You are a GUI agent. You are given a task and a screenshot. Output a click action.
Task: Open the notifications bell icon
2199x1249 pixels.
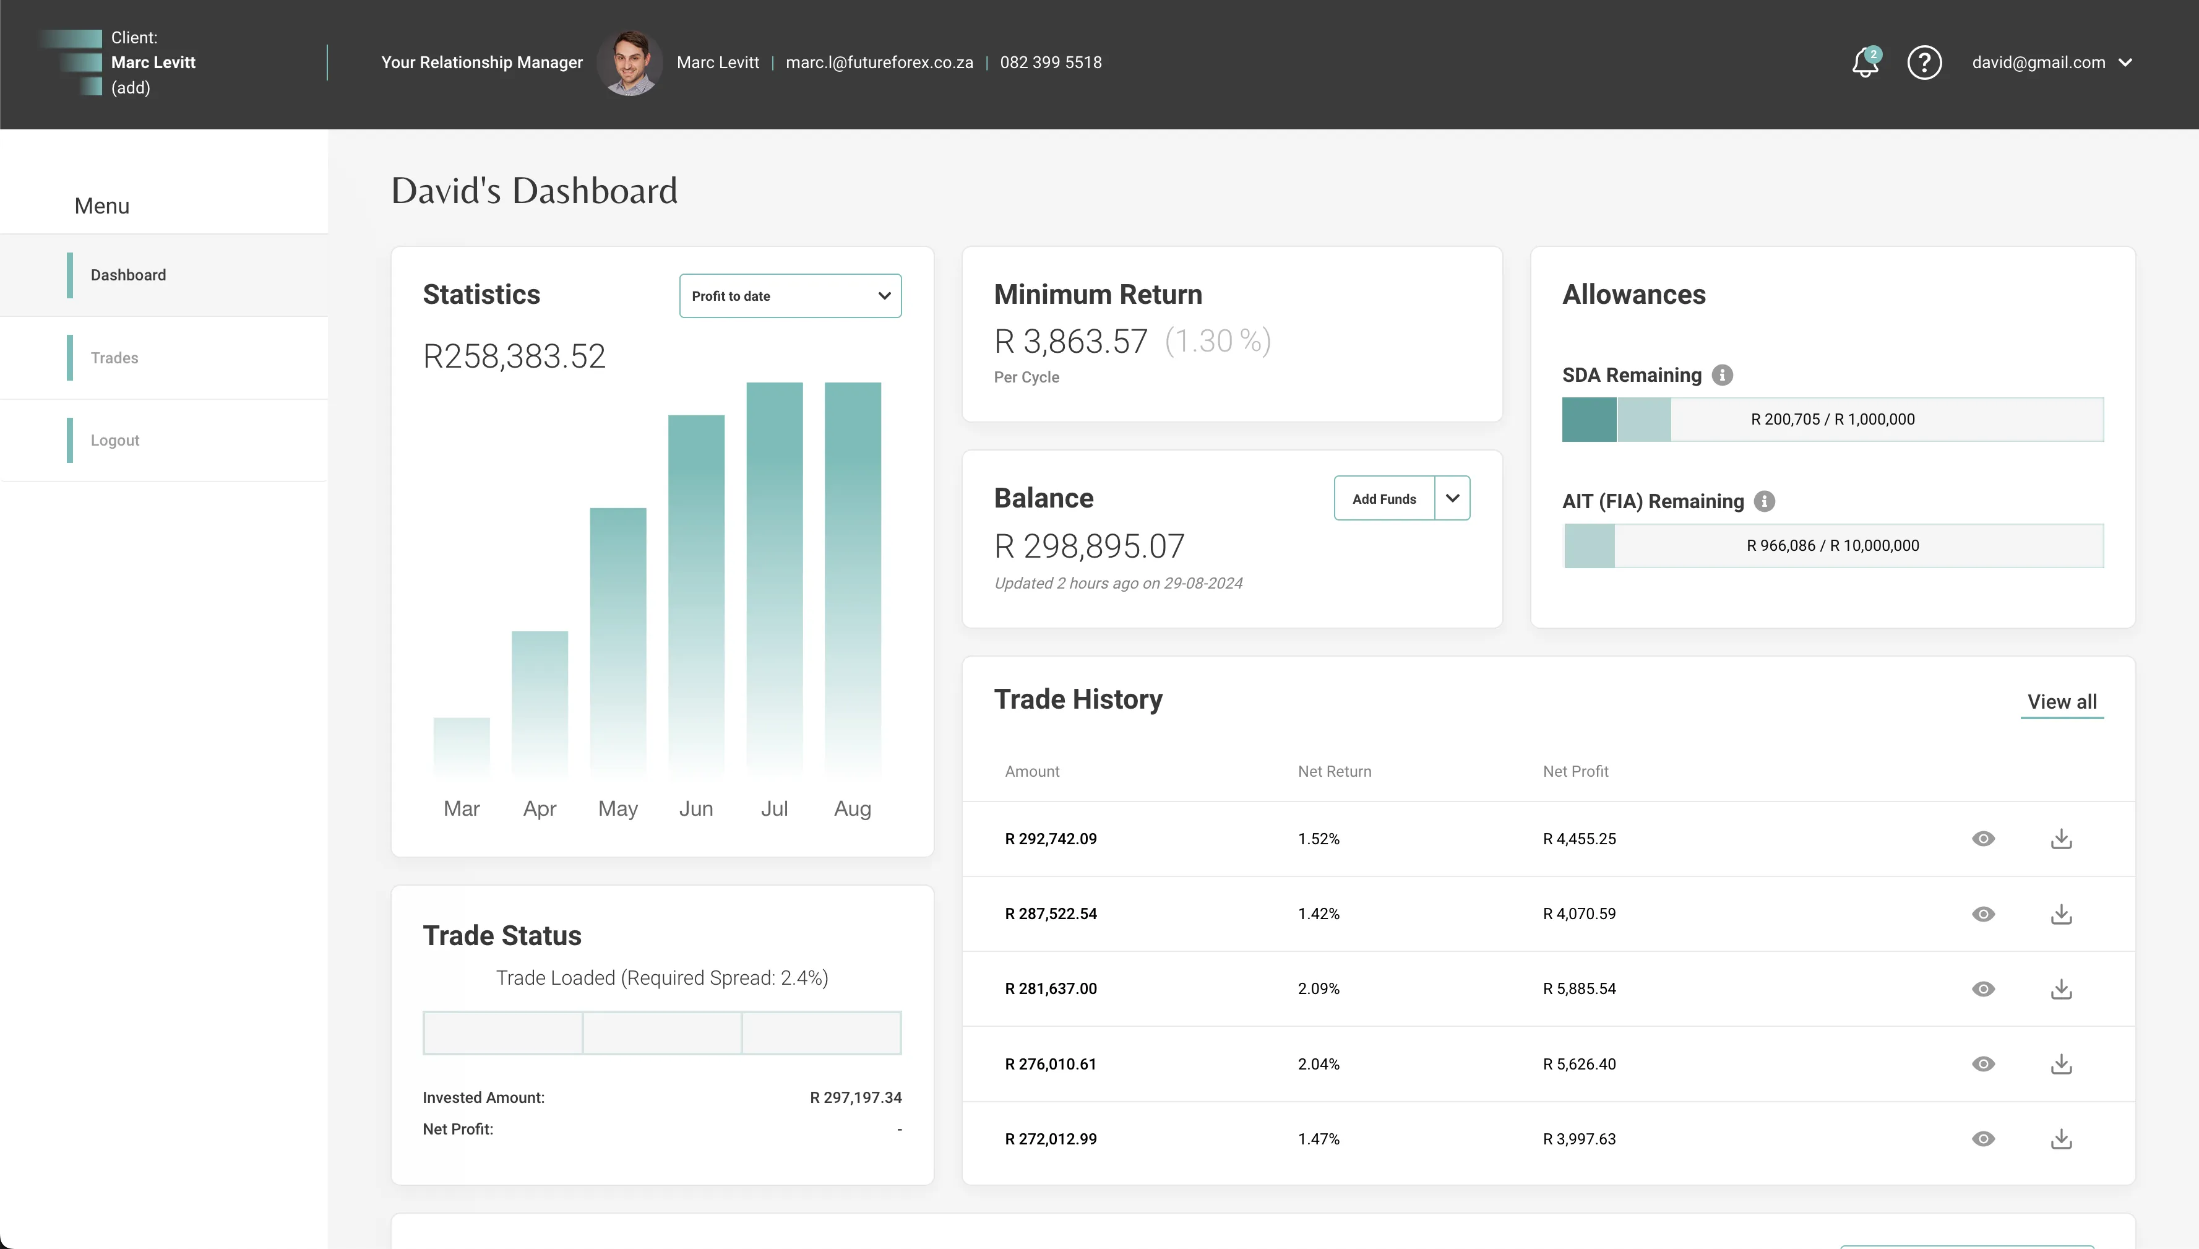1865,63
